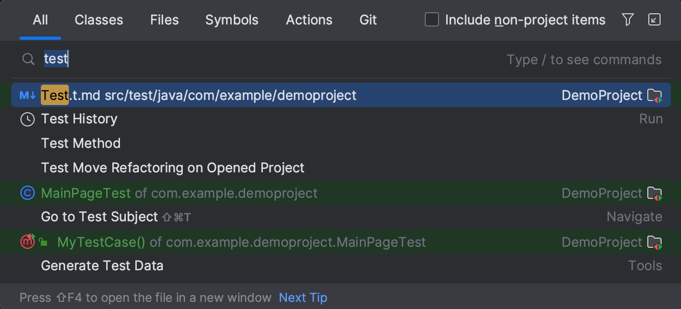Screen dimensions: 681x309
Task: Choose Generate Test Data result
Action: 102,266
